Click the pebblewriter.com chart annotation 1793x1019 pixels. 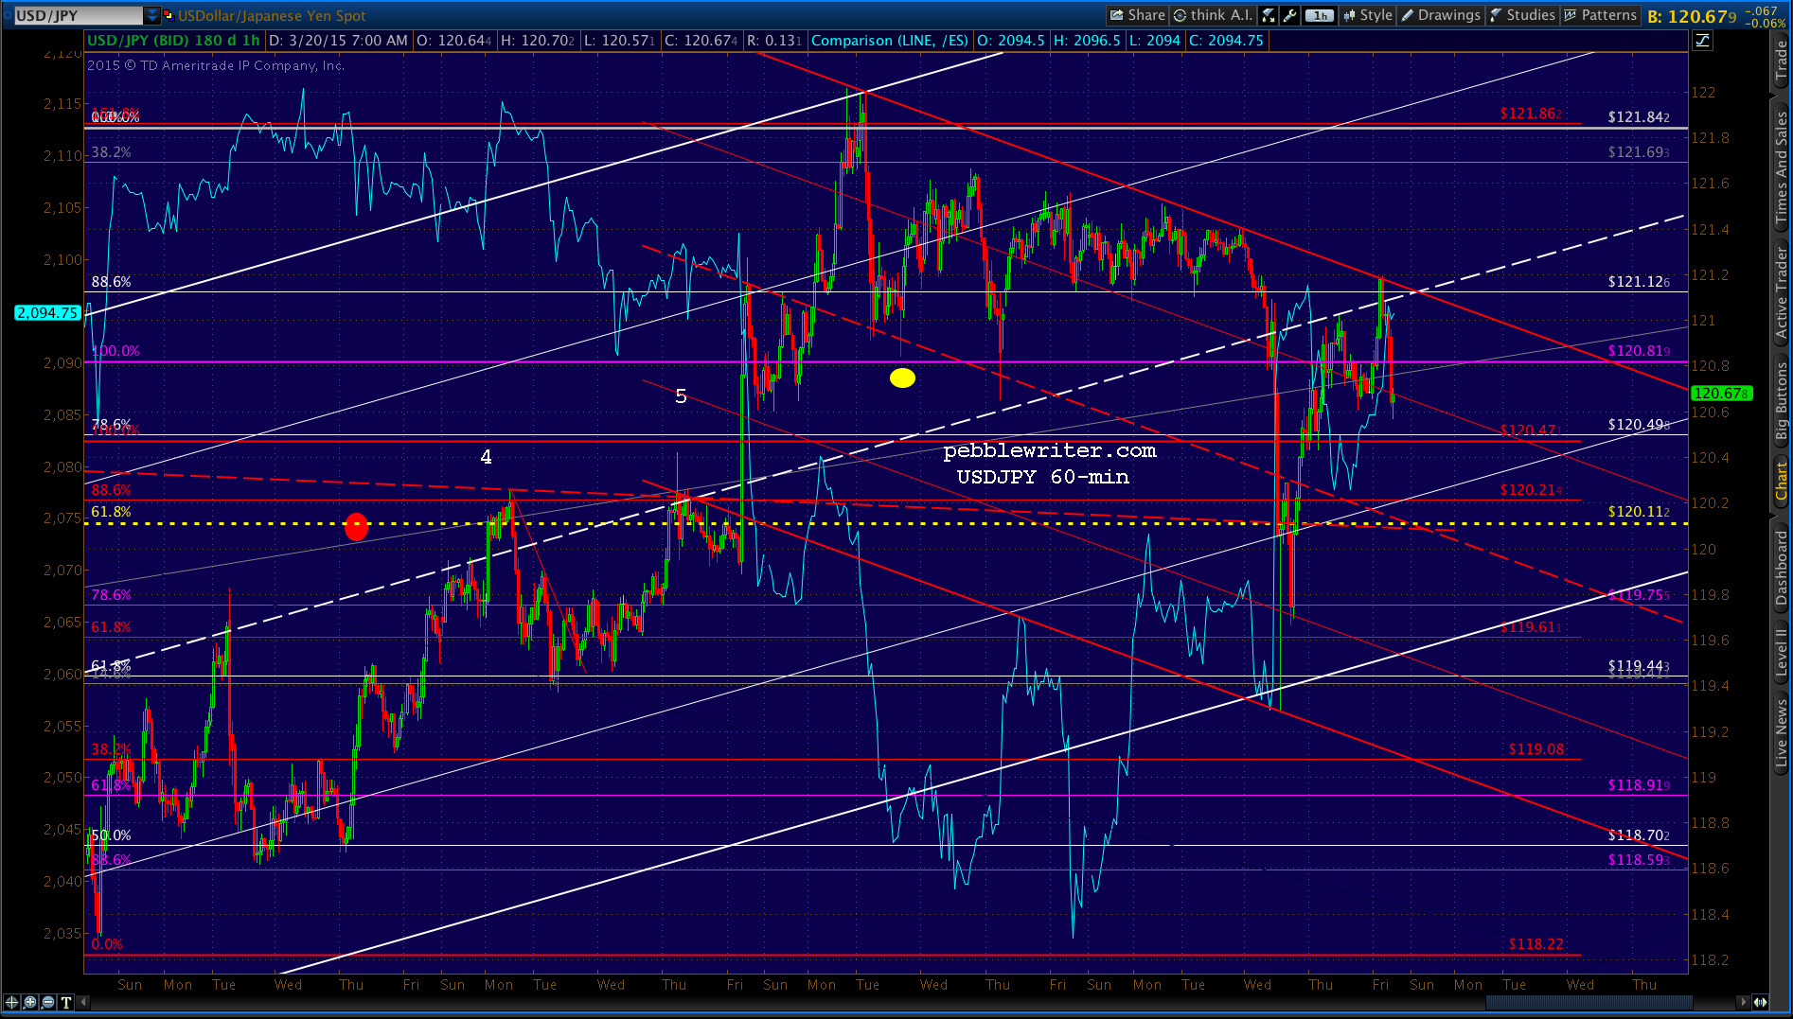click(1050, 451)
